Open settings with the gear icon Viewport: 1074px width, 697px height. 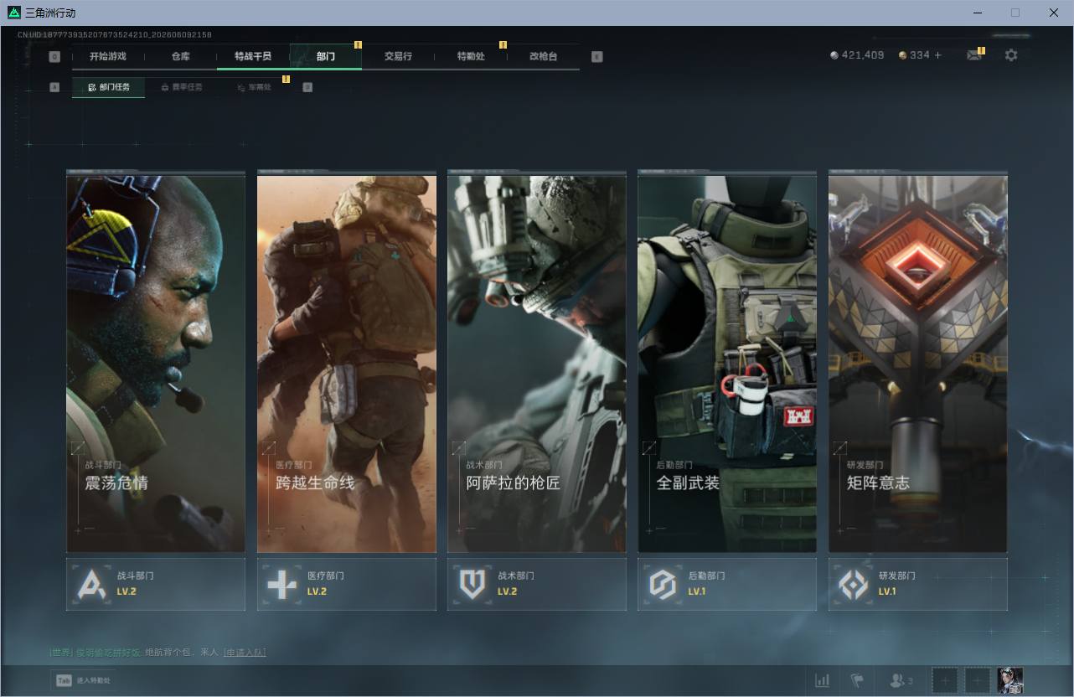point(1011,55)
